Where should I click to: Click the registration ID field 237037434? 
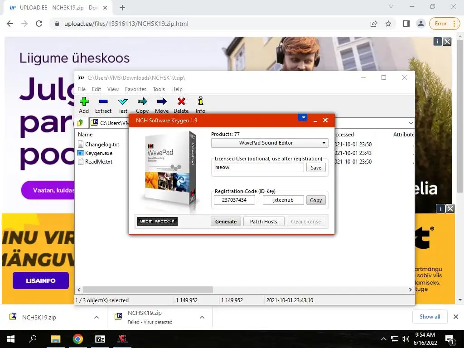tap(234, 200)
